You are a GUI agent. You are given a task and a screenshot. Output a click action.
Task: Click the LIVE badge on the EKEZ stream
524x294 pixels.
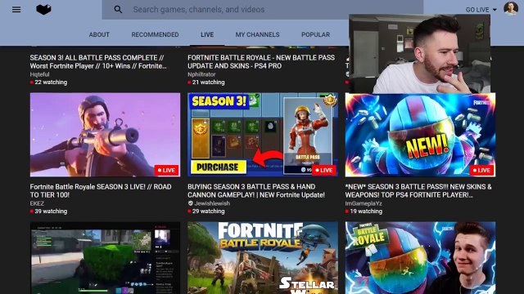pos(166,170)
